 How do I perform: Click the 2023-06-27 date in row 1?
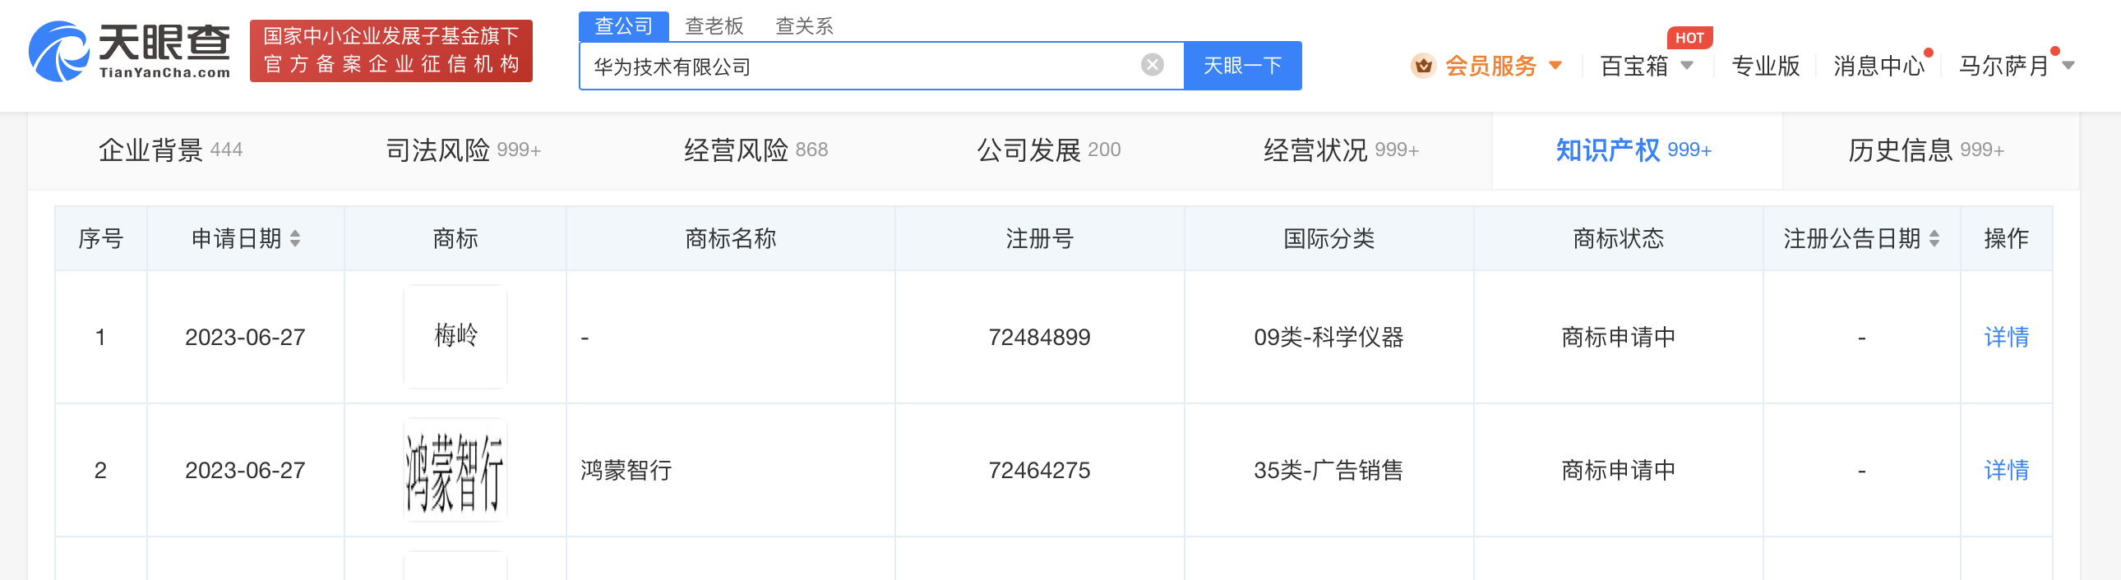tap(245, 338)
